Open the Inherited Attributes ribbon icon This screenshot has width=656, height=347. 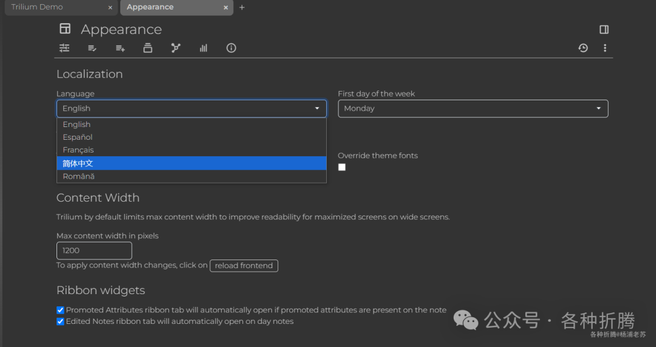coord(120,48)
